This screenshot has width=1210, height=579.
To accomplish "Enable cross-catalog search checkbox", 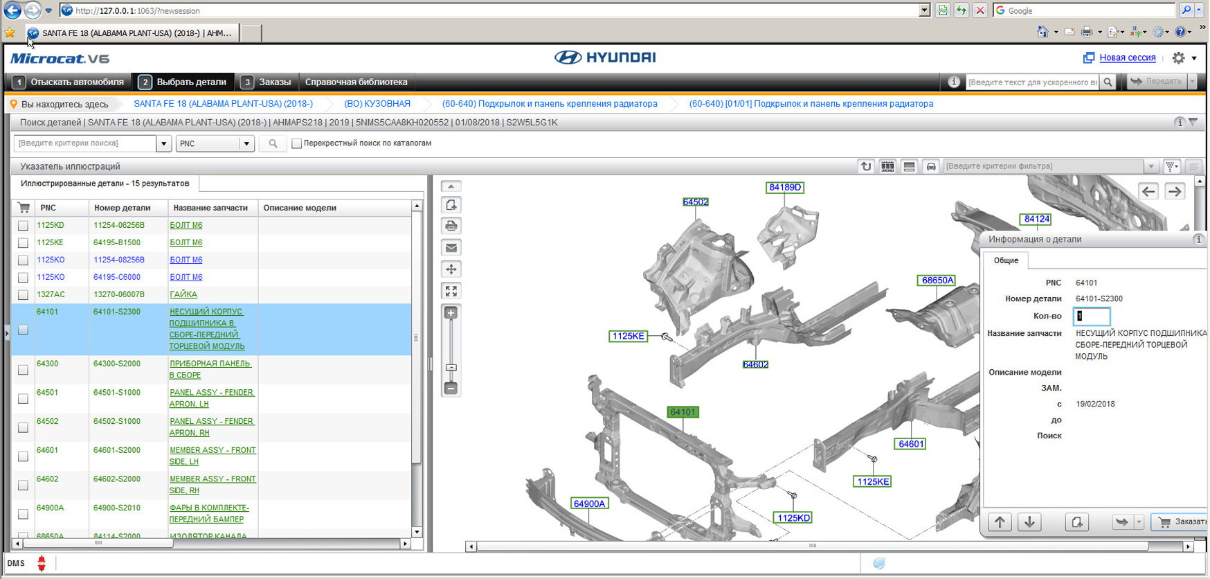I will click(x=297, y=143).
